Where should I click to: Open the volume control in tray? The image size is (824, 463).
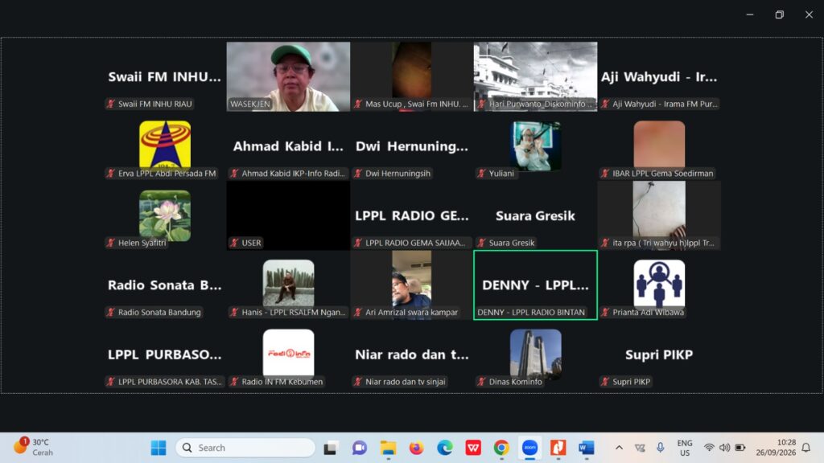(x=725, y=448)
